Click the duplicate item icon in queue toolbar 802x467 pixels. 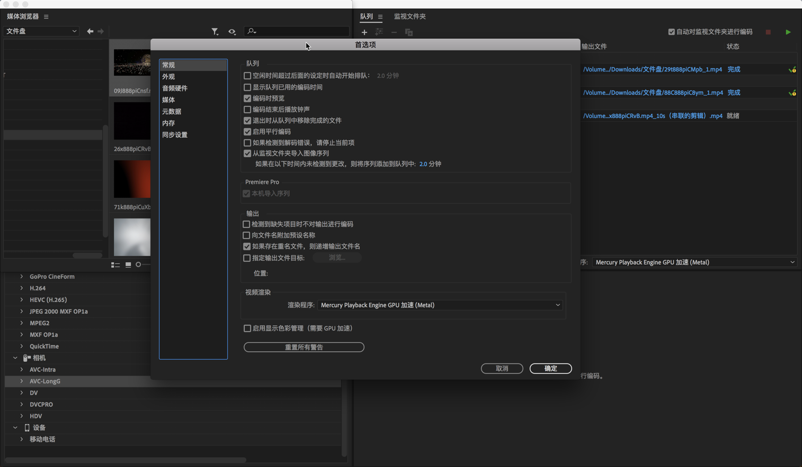[x=408, y=32]
